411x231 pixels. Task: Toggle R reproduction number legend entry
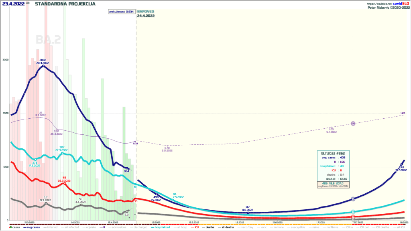pyautogui.click(x=103, y=227)
